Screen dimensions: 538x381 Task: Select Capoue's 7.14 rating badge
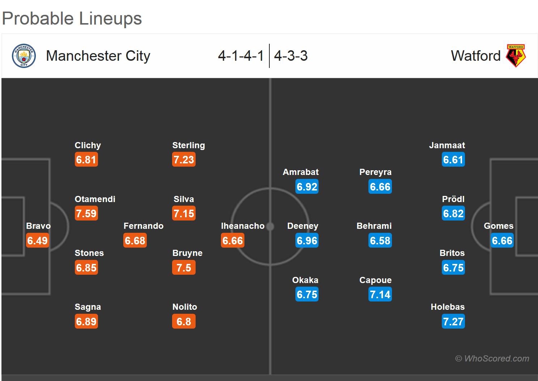pyautogui.click(x=380, y=295)
